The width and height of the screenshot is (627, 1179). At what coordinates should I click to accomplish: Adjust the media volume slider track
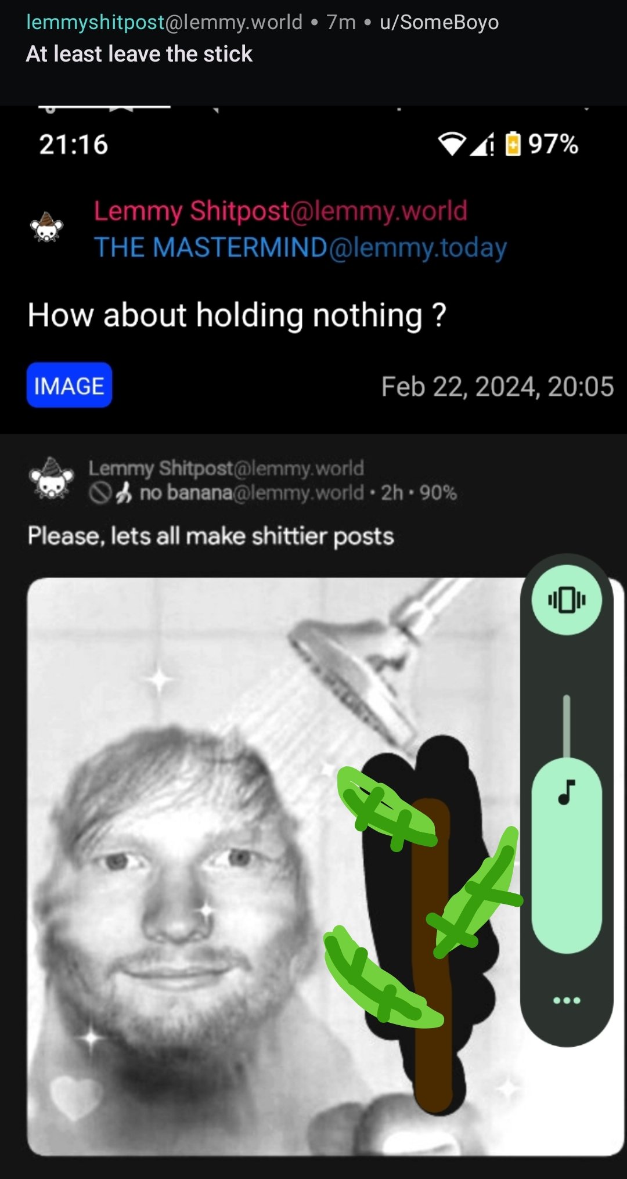pos(567,824)
